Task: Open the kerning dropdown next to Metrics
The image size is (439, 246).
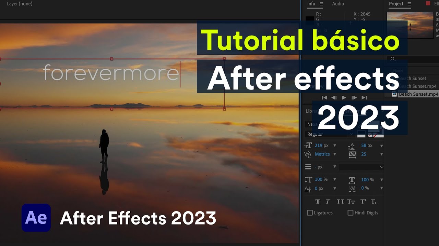Action: 335,154
